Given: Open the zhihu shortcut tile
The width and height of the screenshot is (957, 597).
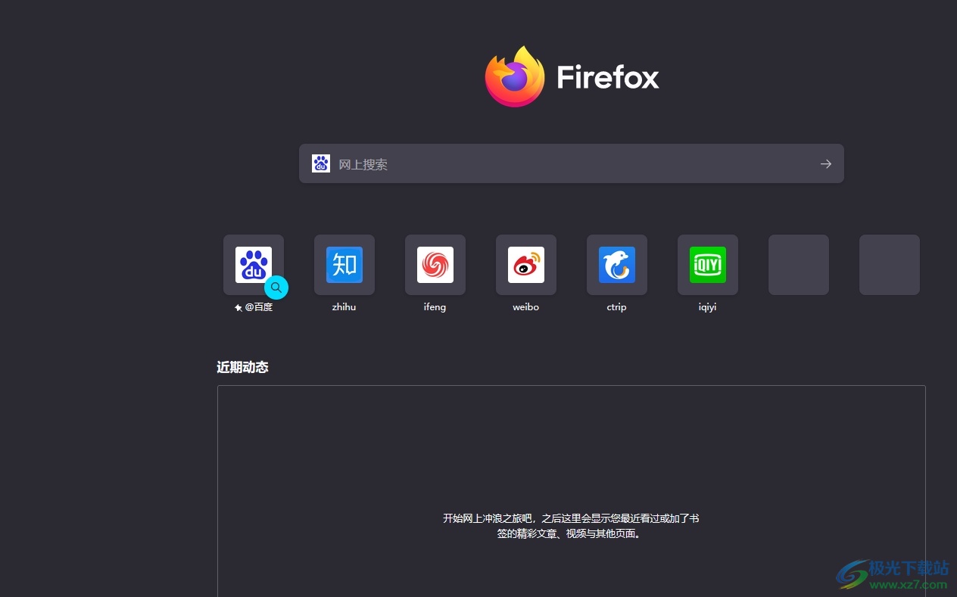Looking at the screenshot, I should [x=344, y=265].
